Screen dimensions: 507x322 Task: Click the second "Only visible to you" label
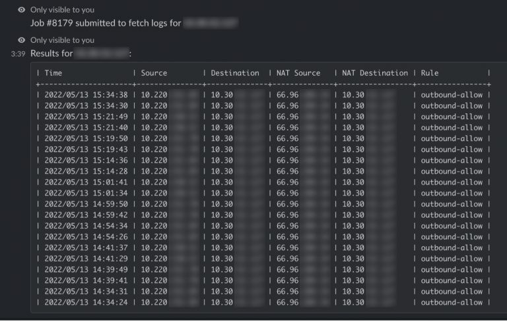click(x=62, y=40)
